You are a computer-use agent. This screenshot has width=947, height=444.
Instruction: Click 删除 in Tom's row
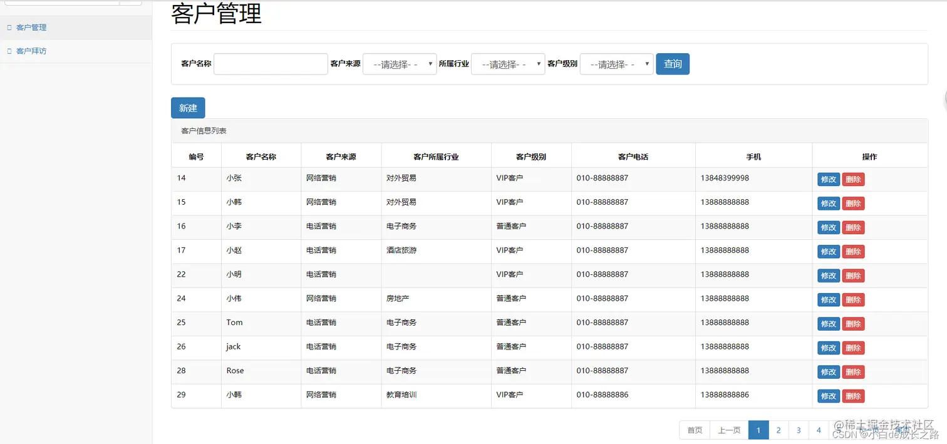coord(853,324)
